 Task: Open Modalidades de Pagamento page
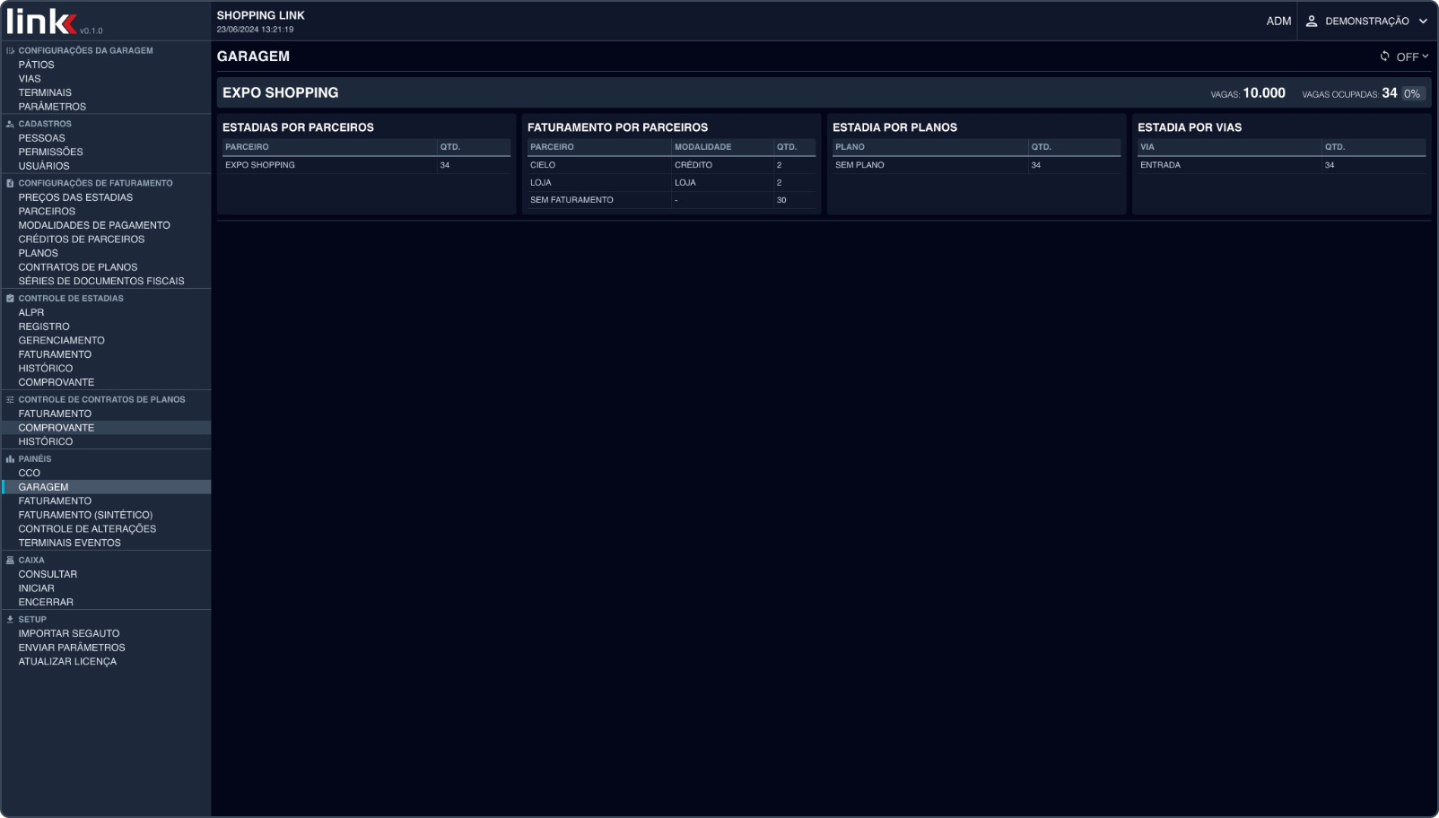[x=106, y=225]
